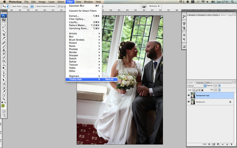This screenshot has height=148, width=237.
Task: Create new adjustment layer icon
Action: 218,144
